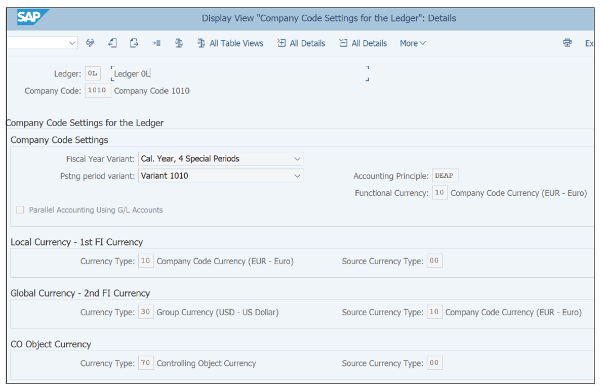Click the next entry page icon
This screenshot has height=392, width=602.
click(x=134, y=43)
